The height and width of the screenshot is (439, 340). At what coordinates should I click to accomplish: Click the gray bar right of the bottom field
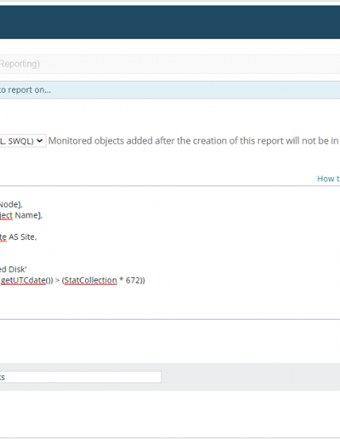[x=251, y=377]
